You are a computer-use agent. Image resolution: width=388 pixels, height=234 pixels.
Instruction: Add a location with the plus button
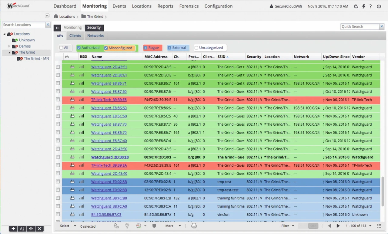(13, 229)
